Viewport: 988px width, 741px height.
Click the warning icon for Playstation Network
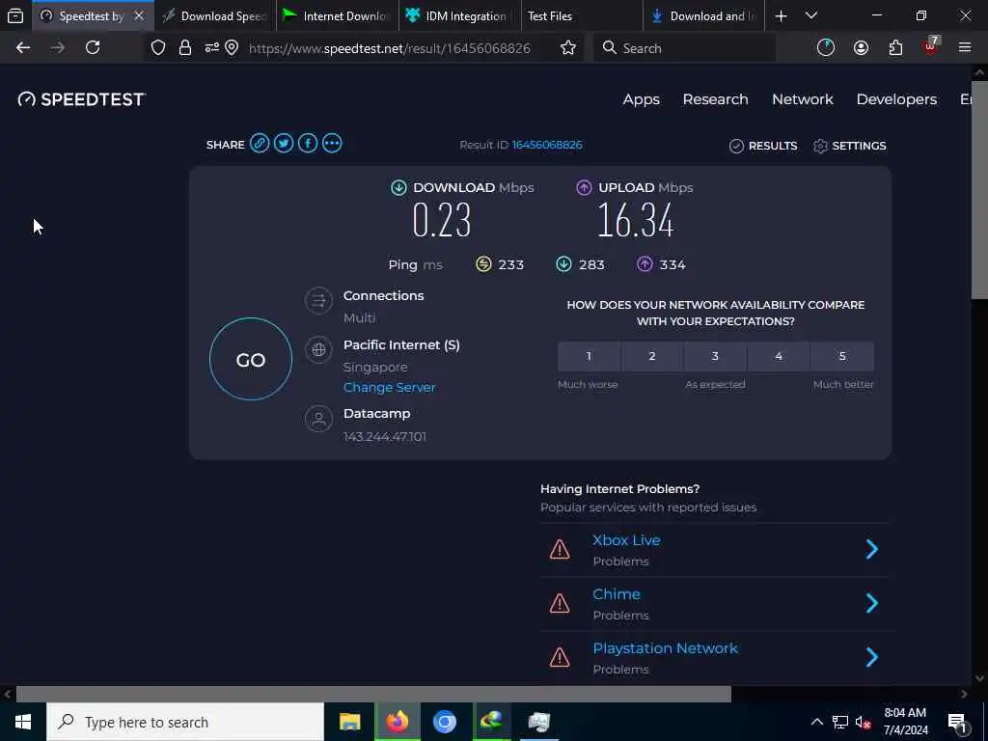click(560, 657)
